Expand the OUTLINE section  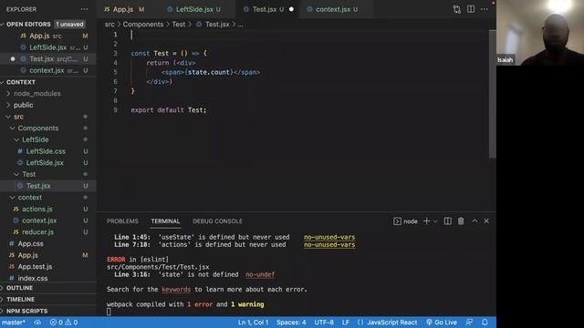click(x=19, y=288)
